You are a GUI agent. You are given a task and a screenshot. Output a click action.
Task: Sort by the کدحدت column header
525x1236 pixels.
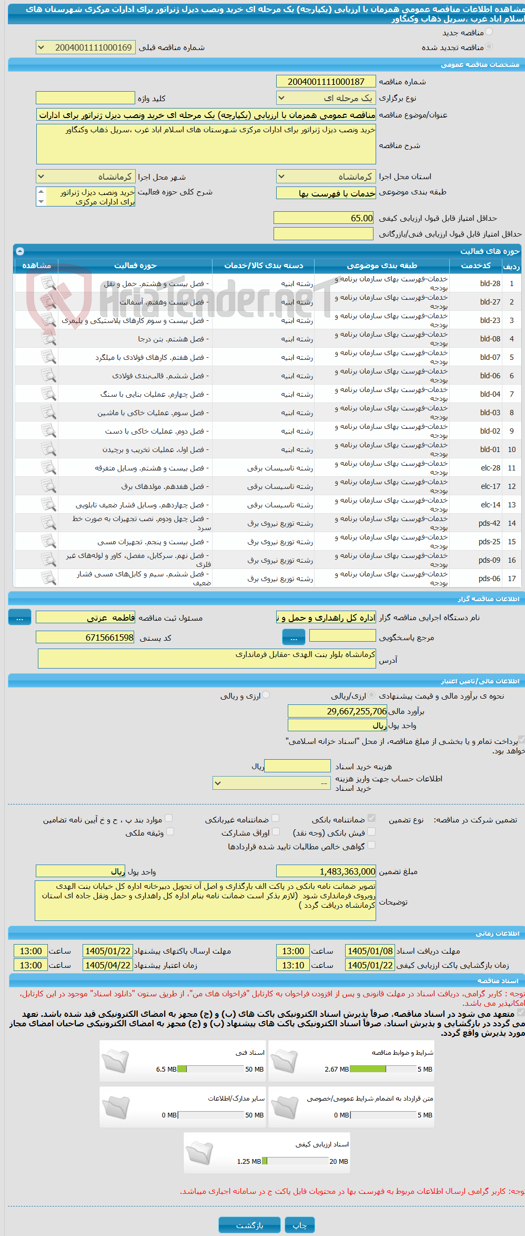(476, 266)
